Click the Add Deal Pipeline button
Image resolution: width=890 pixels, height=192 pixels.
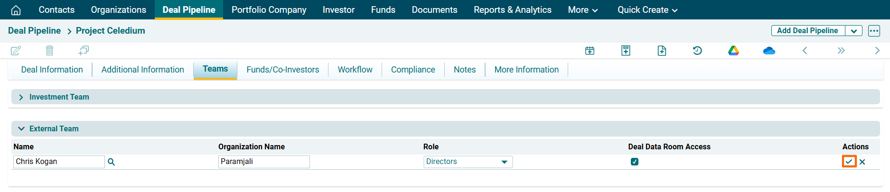pyautogui.click(x=807, y=31)
